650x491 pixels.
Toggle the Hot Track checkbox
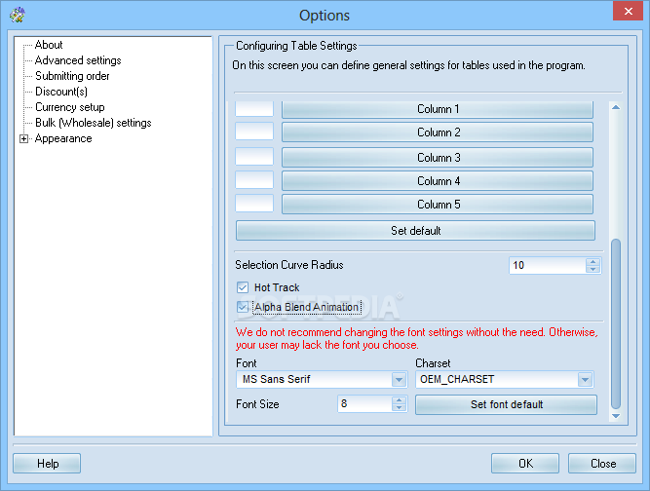point(243,287)
